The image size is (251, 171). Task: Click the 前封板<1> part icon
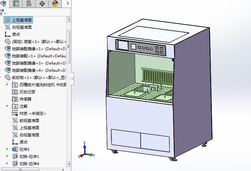point(8,77)
